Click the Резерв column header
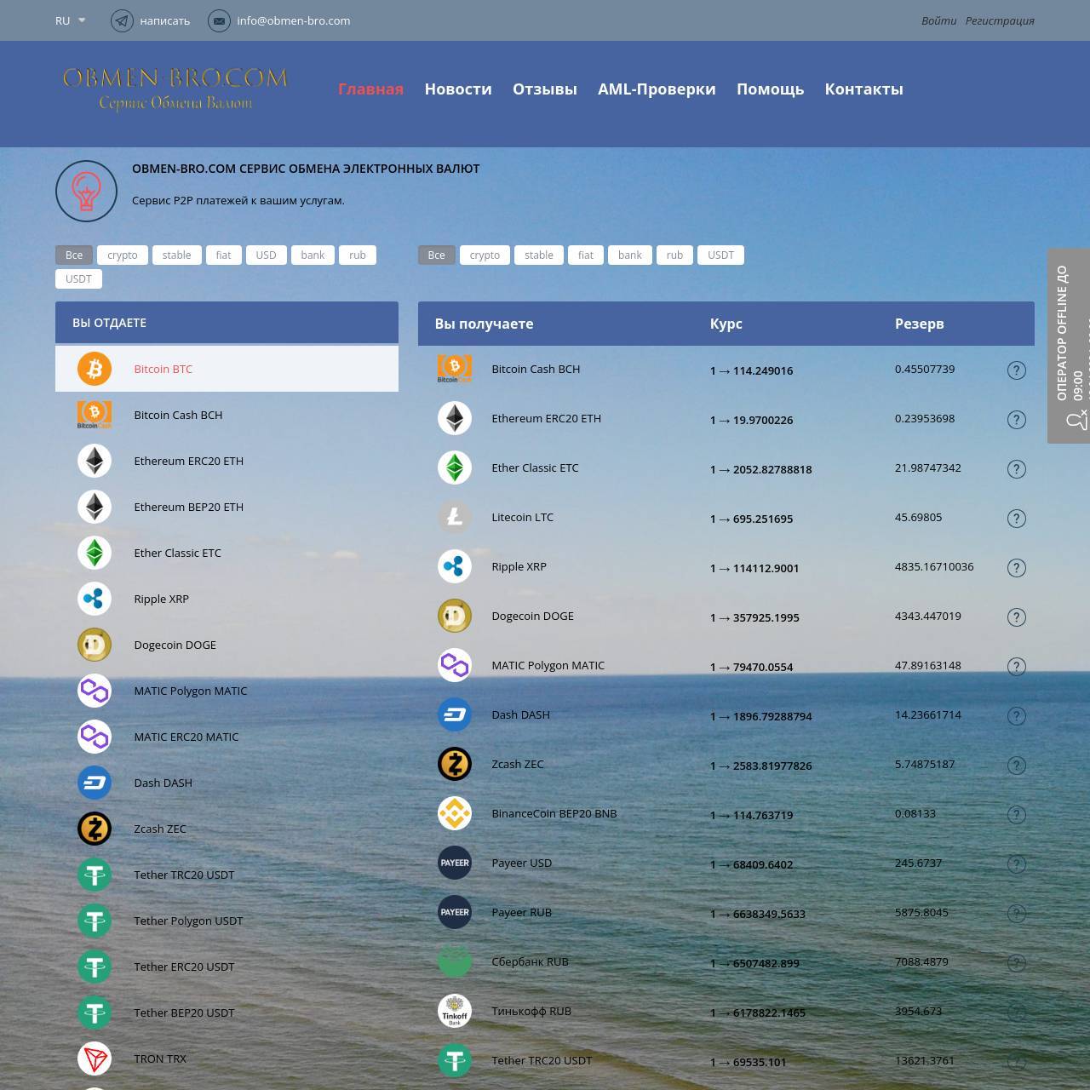 (x=919, y=324)
